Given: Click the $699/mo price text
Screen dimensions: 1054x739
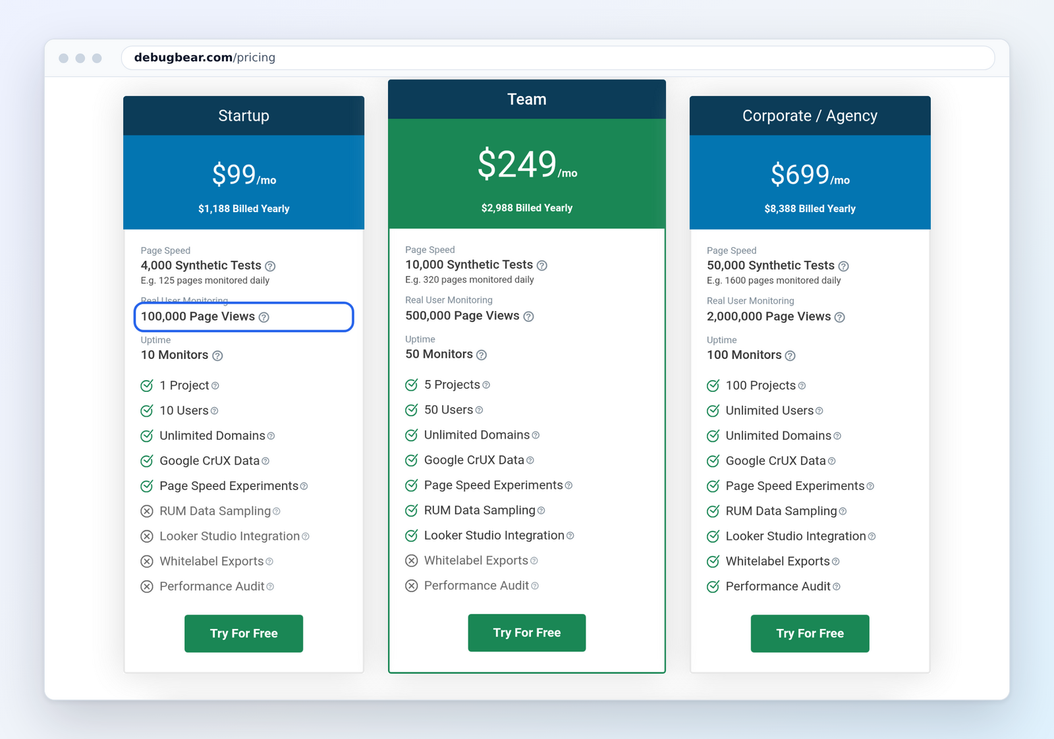Looking at the screenshot, I should coord(810,175).
